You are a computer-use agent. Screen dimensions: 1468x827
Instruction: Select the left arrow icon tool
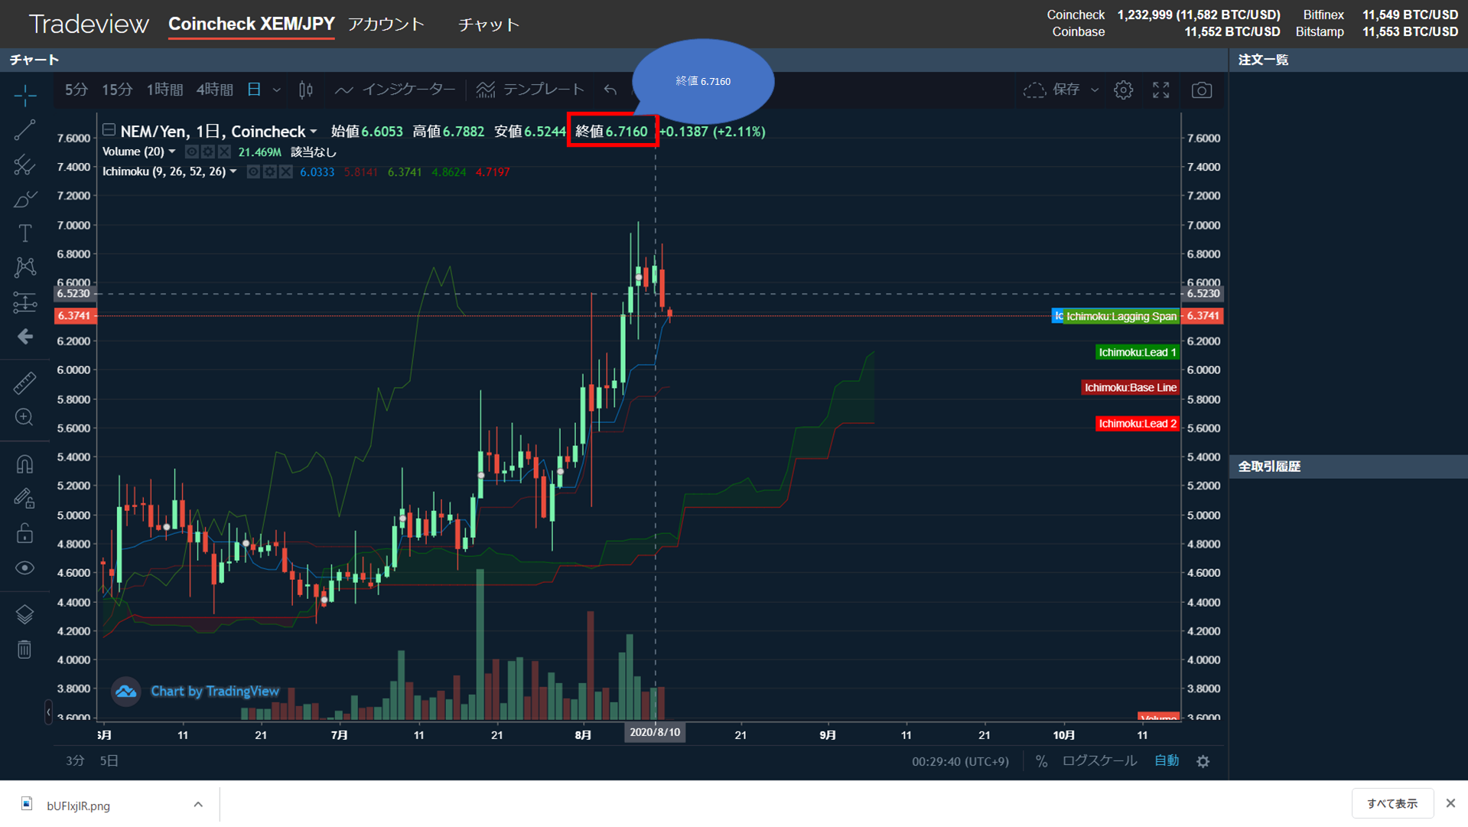point(25,337)
